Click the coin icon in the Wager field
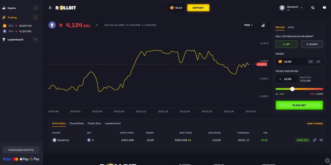 [280, 61]
